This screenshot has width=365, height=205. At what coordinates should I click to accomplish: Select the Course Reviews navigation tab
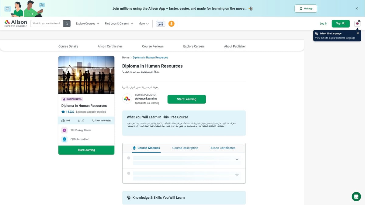(153, 46)
